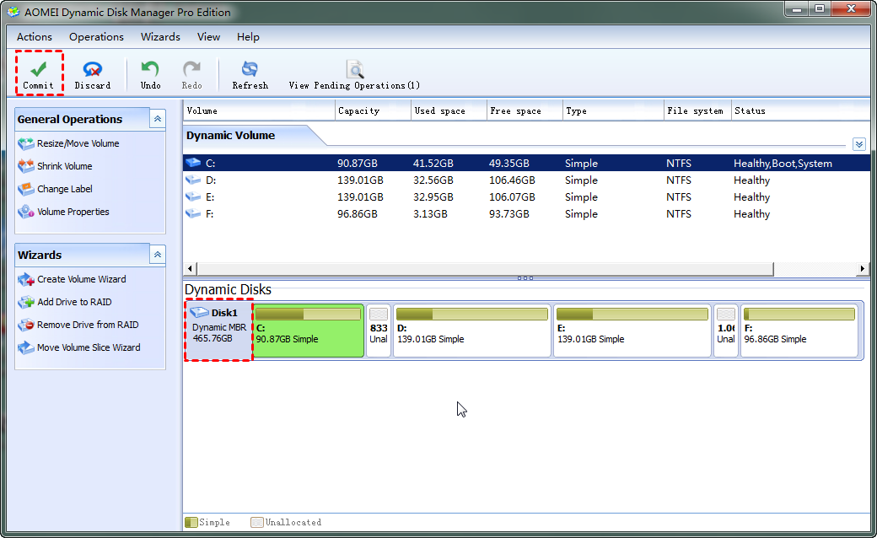
Task: Click the Add Drive to RAID icon
Action: pos(26,302)
